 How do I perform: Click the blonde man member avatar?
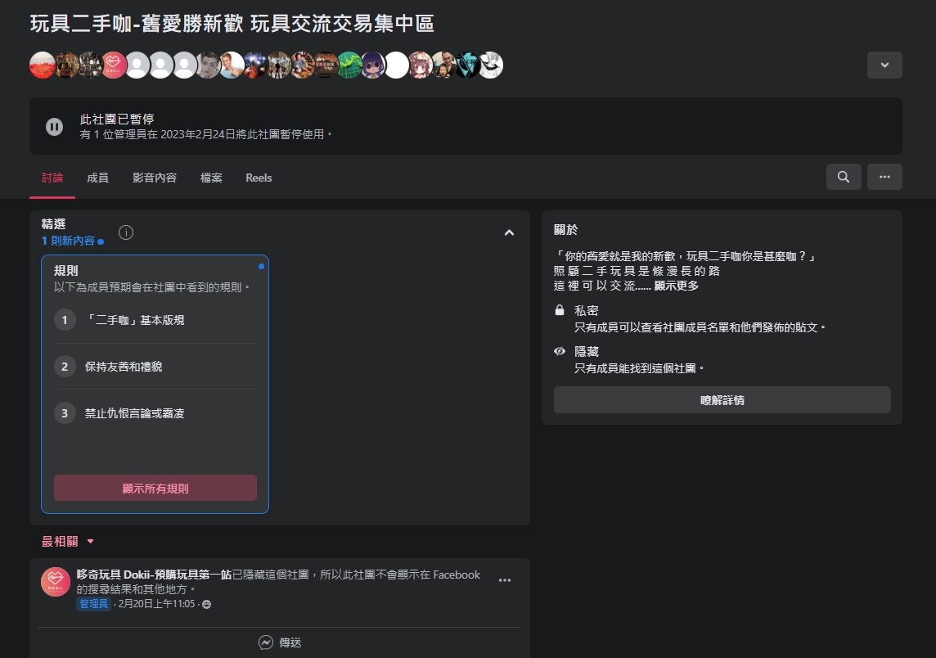click(232, 65)
